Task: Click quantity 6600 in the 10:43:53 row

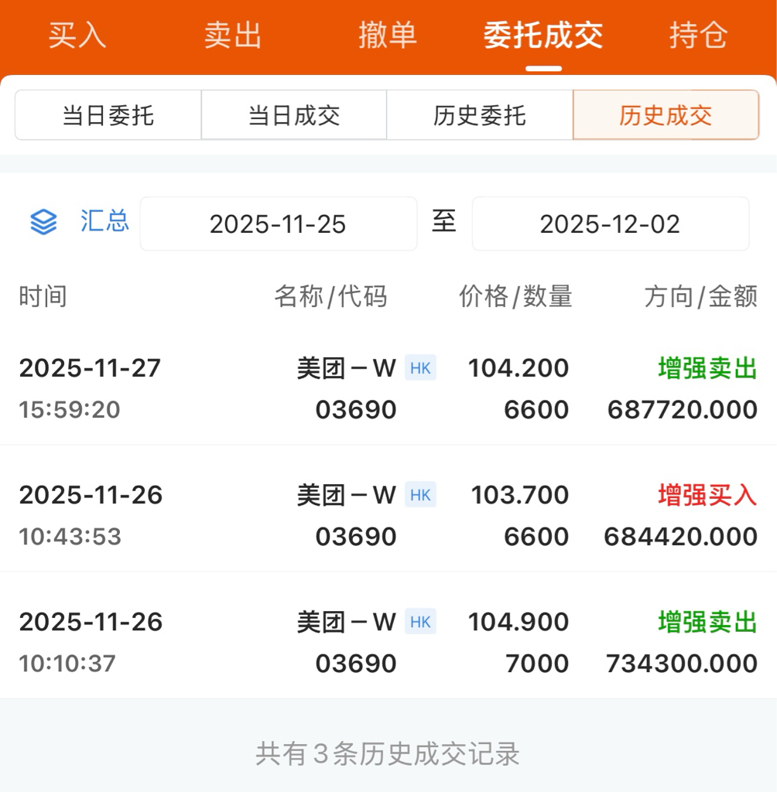Action: point(537,537)
